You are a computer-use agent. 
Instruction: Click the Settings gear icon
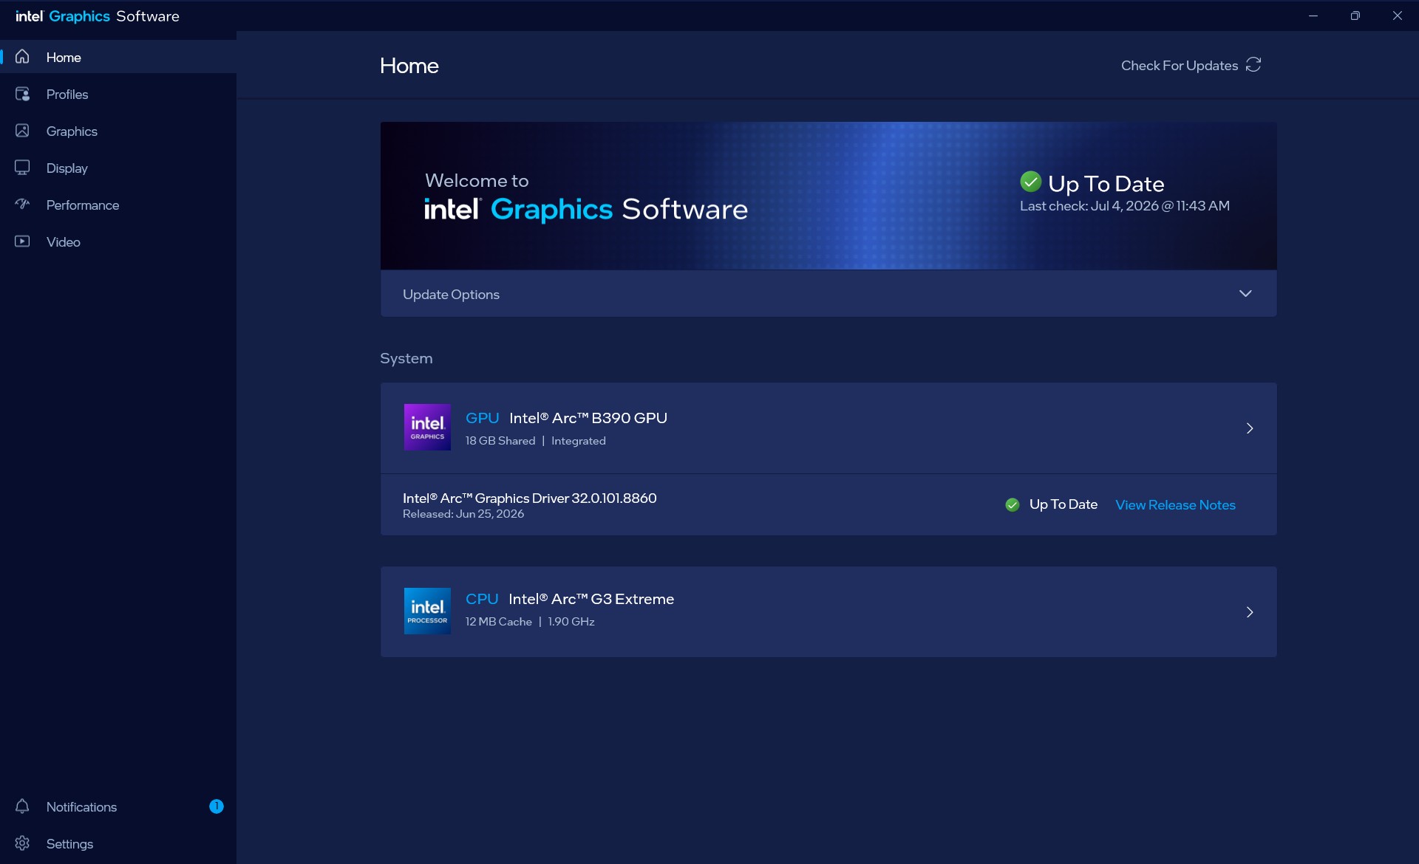point(22,843)
